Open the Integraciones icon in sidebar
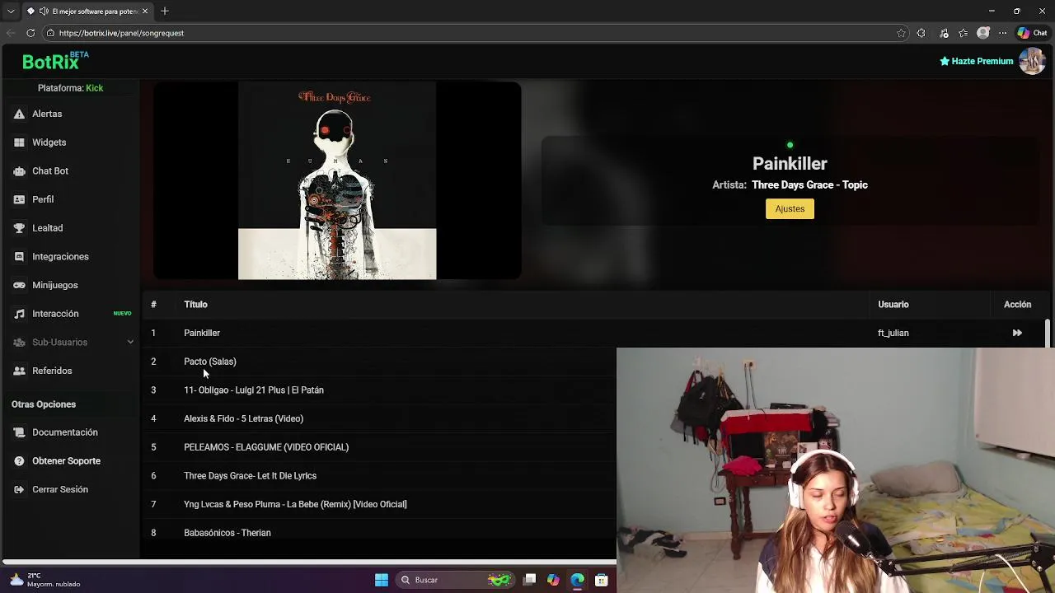The image size is (1055, 593). (19, 257)
